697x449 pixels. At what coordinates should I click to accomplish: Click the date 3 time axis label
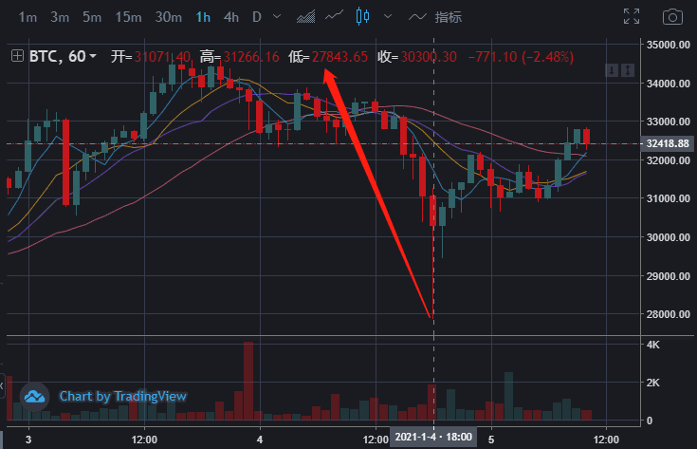click(28, 440)
